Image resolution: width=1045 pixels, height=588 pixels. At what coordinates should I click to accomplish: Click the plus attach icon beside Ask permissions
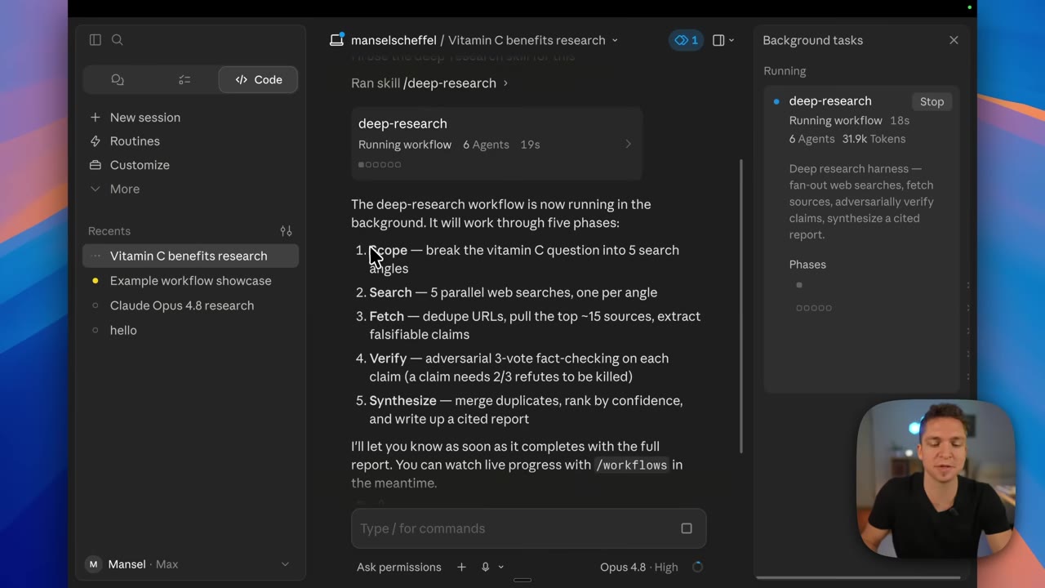pyautogui.click(x=461, y=567)
